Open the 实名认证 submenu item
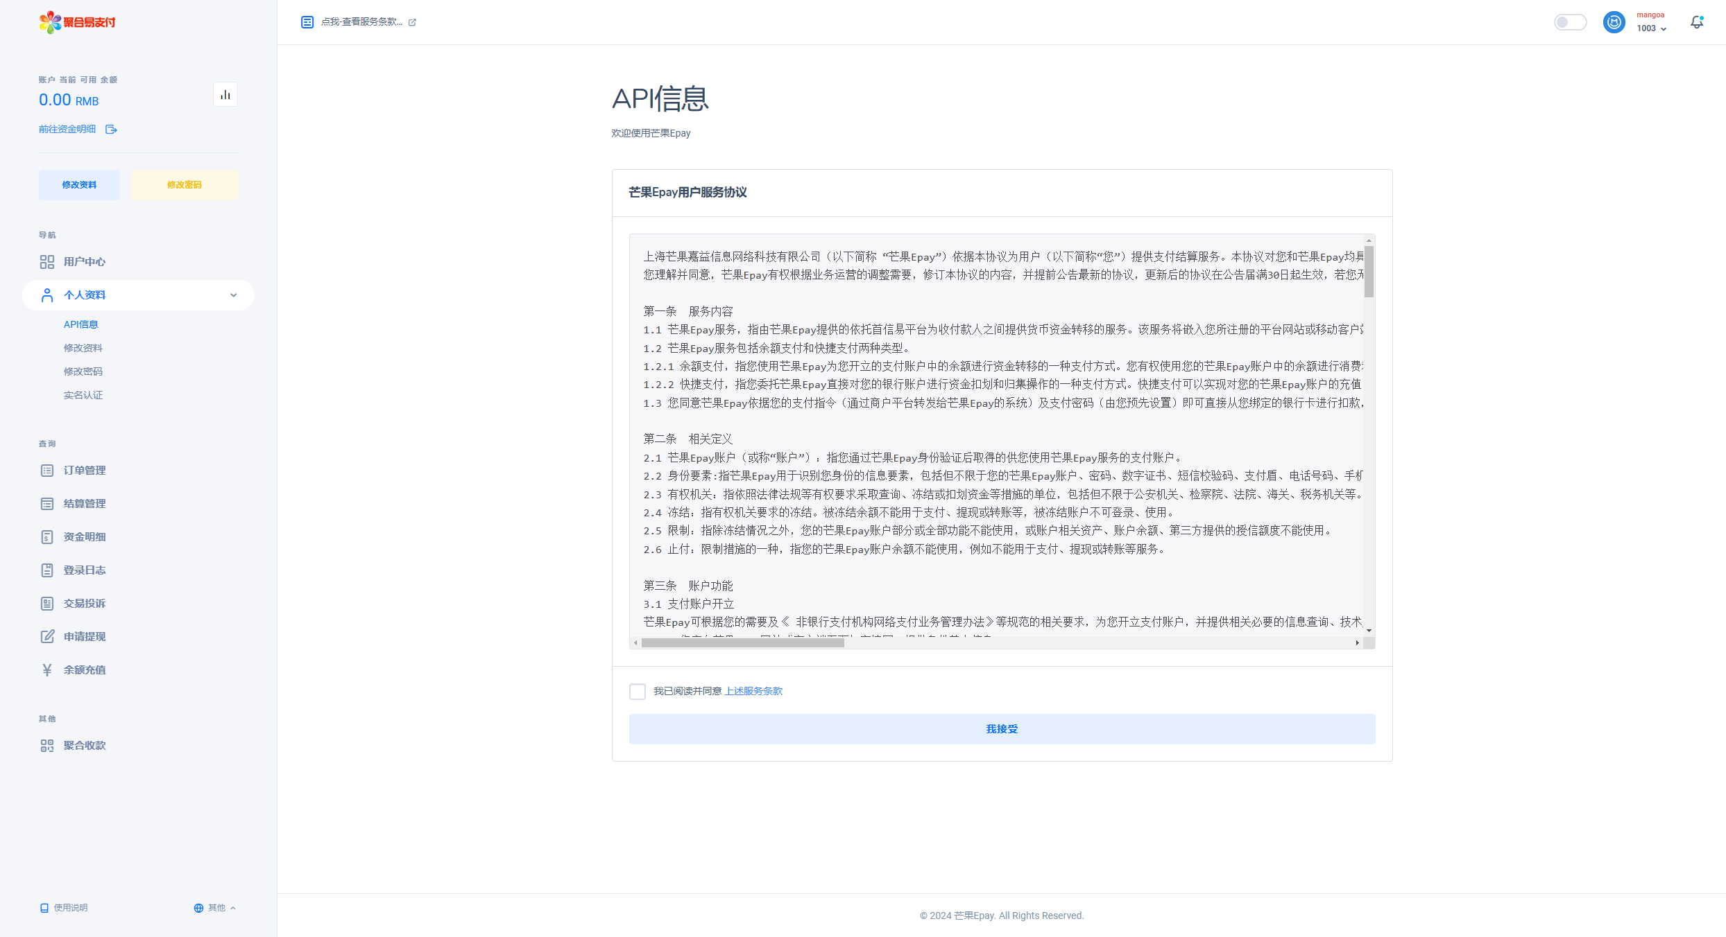Screen dimensions: 1726x937 pos(83,395)
